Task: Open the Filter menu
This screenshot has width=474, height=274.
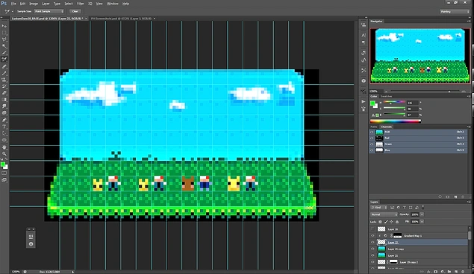Action: [80, 4]
